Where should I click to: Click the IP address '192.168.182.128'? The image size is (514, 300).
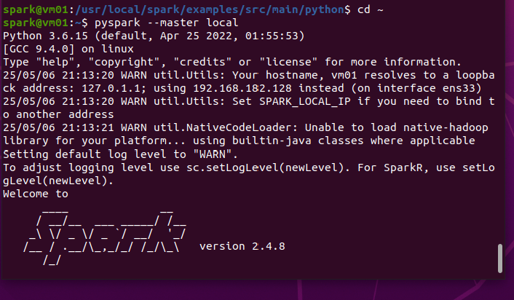tap(242, 88)
